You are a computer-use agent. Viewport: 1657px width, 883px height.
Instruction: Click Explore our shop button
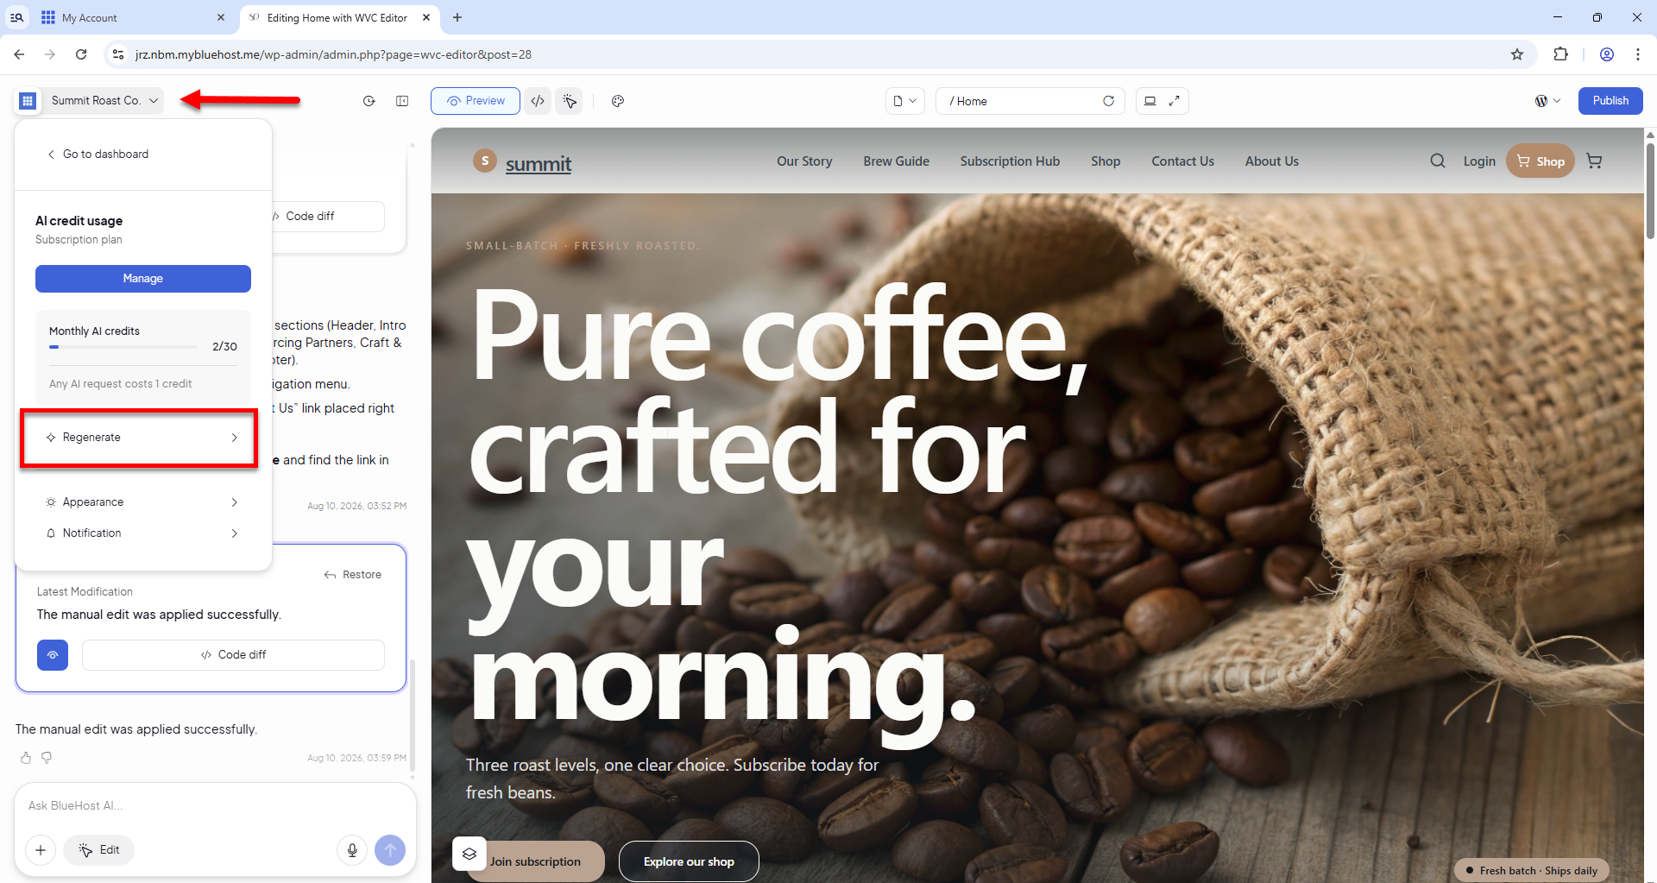click(689, 861)
